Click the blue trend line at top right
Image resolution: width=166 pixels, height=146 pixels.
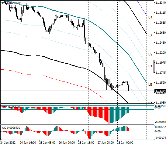tap(142, 8)
